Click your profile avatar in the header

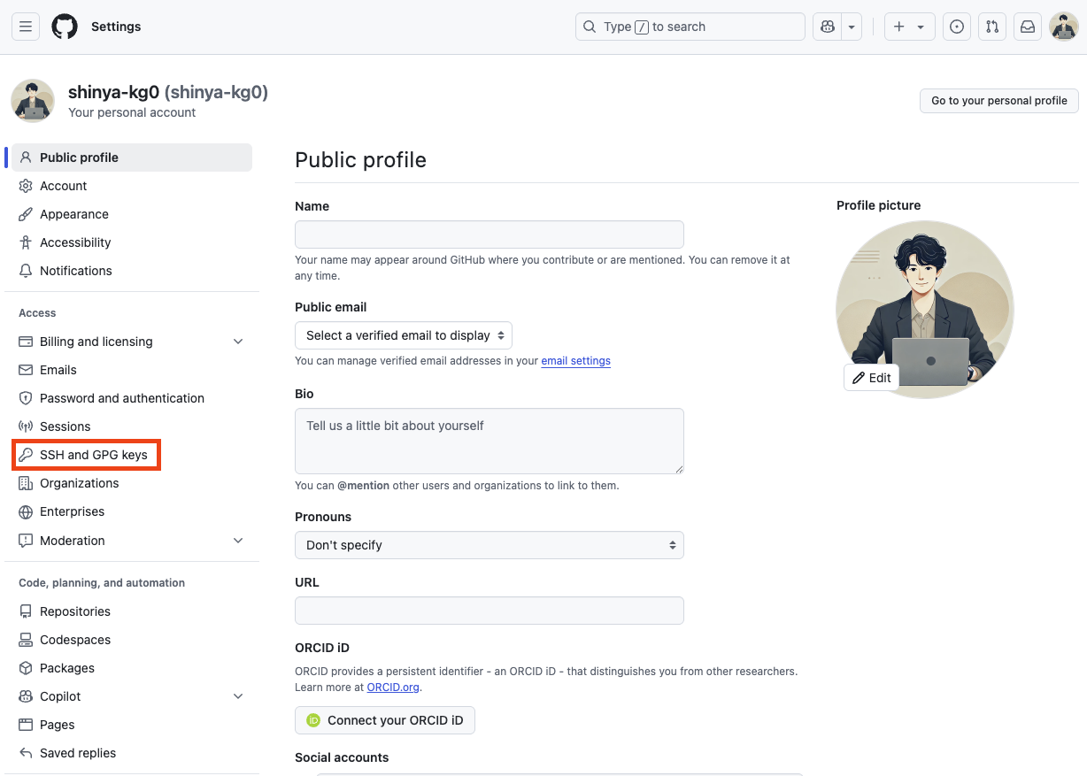(1063, 27)
